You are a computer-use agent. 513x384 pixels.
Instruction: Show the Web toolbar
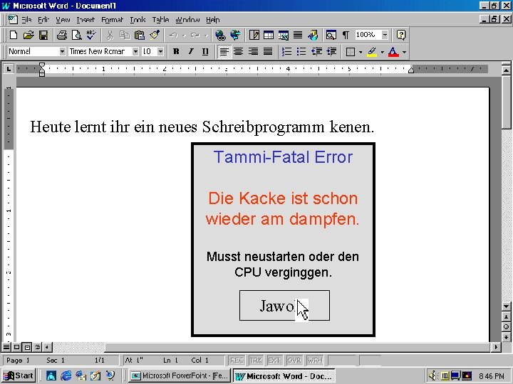tap(235, 35)
